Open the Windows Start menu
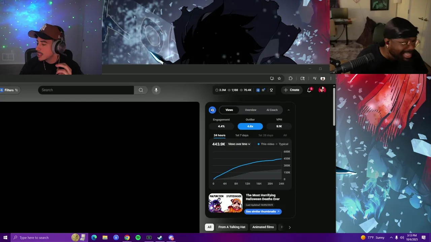The height and width of the screenshot is (242, 431). (5, 238)
